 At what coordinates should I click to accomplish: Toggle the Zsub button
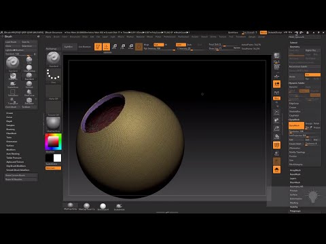pos(189,45)
